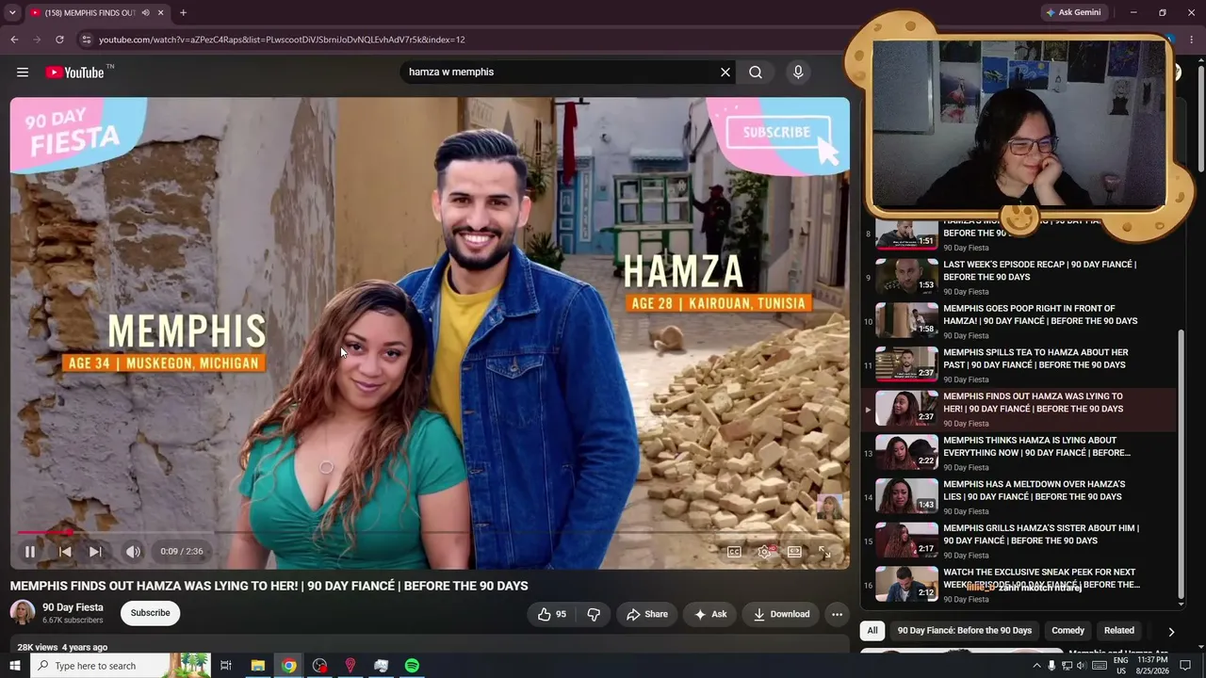Open more actions three-dot menu
1206x678 pixels.
point(837,615)
